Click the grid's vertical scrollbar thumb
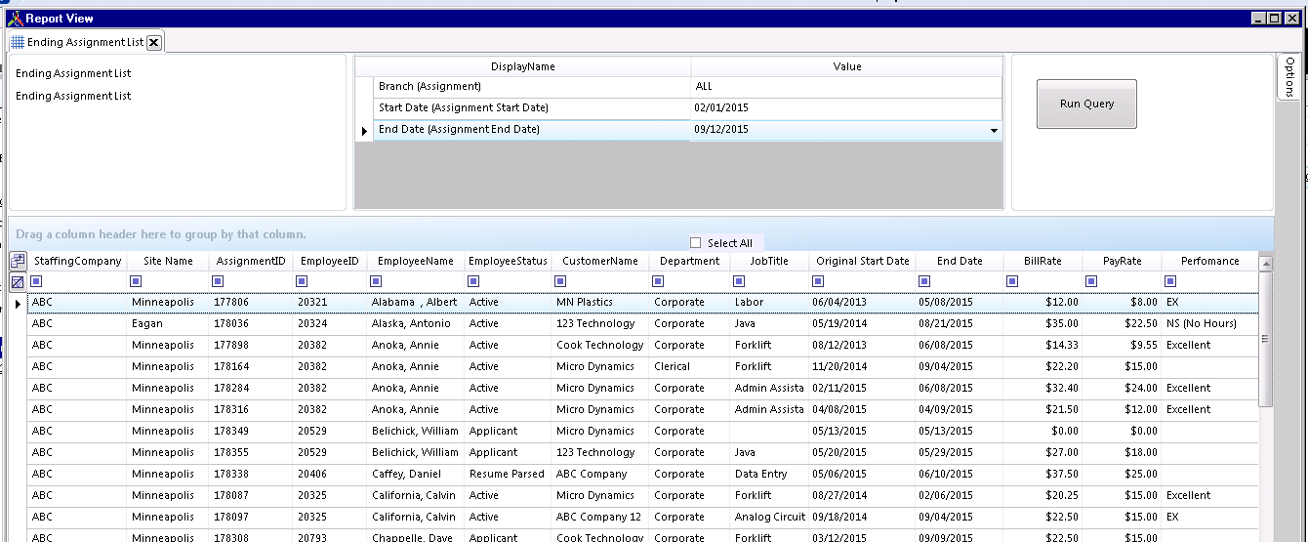Image resolution: width=1308 pixels, height=542 pixels. tap(1265, 339)
